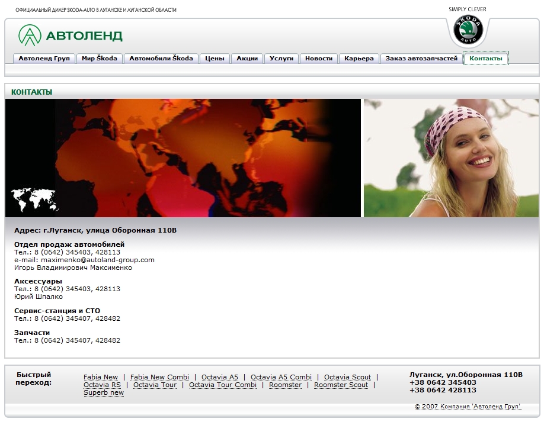Follow the Fabia New Combi link
This screenshot has height=422, width=544.
(x=159, y=377)
